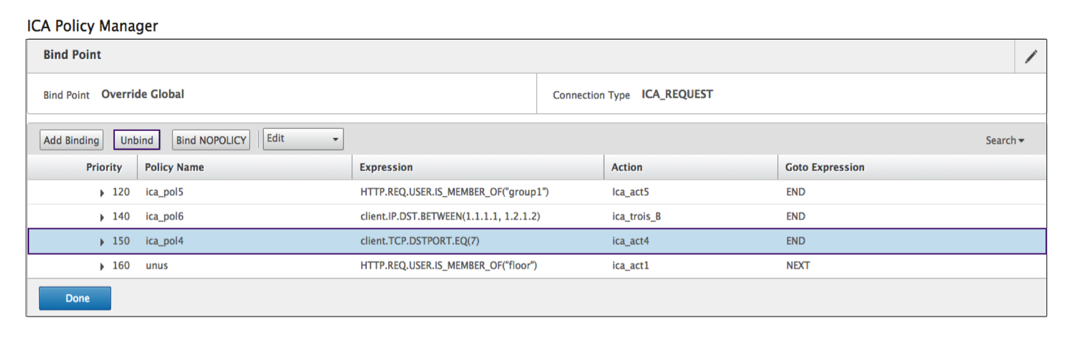Viewport: 1088px width, 338px height.
Task: Expand the priority 160 row arrow
Action: point(102,267)
